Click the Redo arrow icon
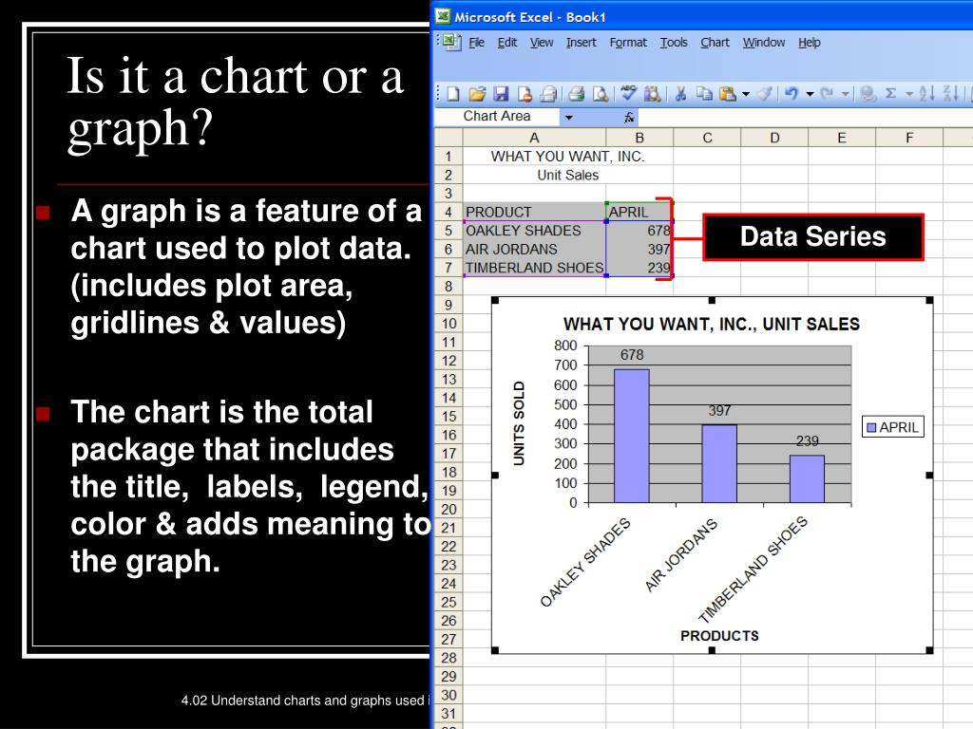This screenshot has height=729, width=973. [x=827, y=94]
